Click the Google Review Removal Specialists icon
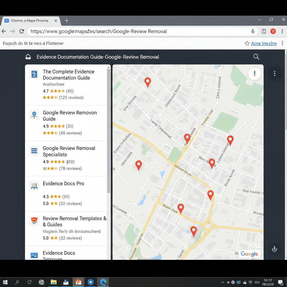 (x=34, y=151)
